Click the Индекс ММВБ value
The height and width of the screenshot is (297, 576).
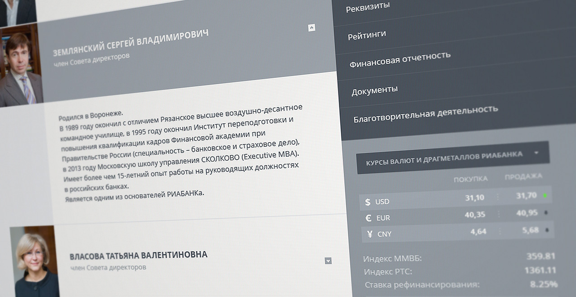(x=540, y=256)
